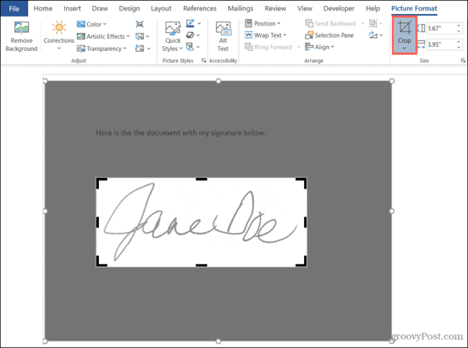
Task: Open the Quick Styles gallery
Action: (x=172, y=36)
